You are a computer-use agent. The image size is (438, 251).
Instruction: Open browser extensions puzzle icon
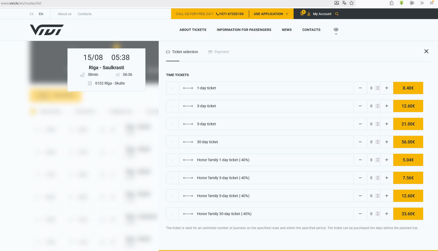(391, 3)
